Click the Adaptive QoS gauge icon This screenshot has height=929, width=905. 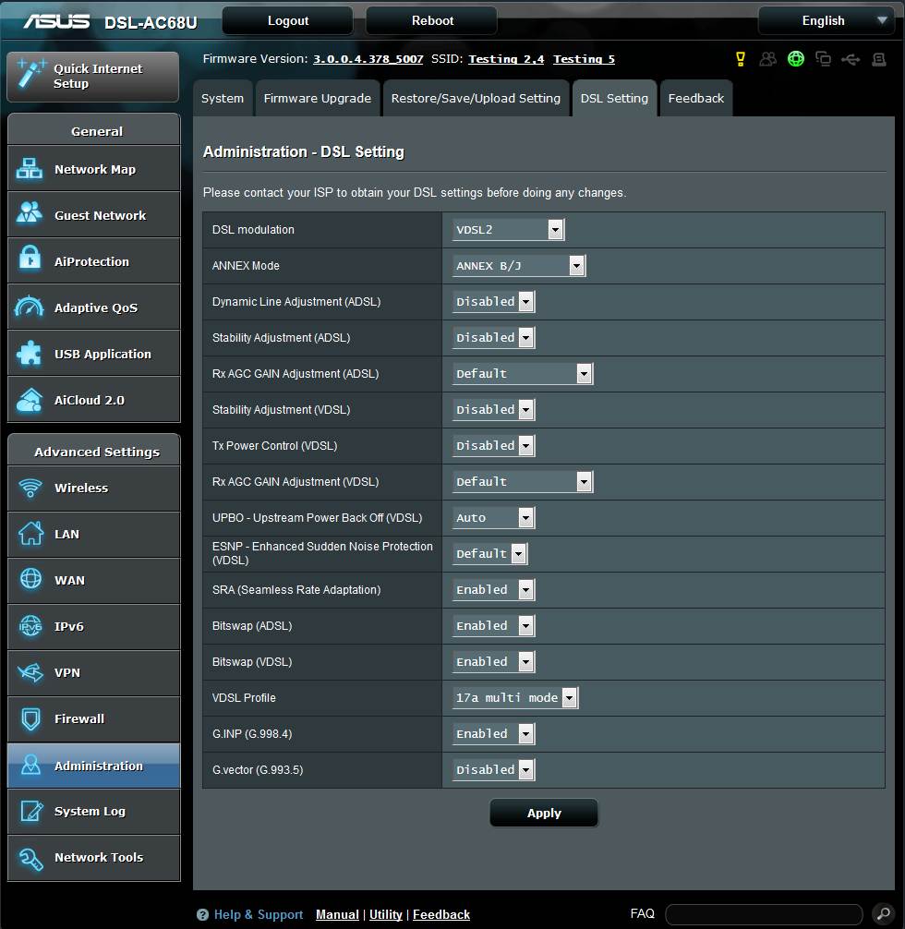(x=29, y=307)
